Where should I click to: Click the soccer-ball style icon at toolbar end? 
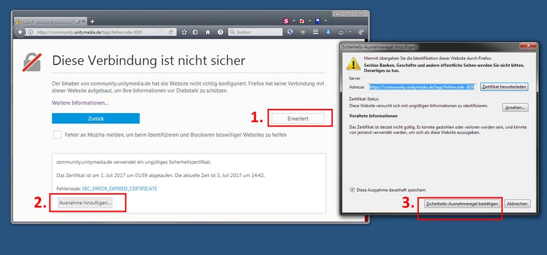click(x=361, y=32)
